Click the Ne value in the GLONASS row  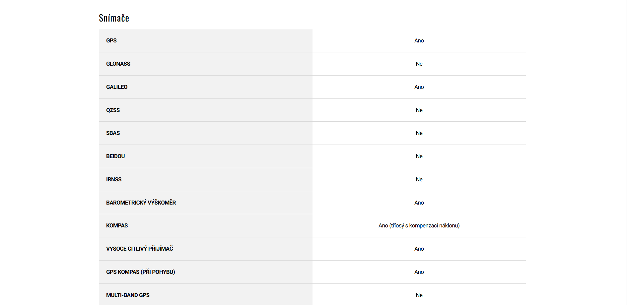click(x=419, y=64)
